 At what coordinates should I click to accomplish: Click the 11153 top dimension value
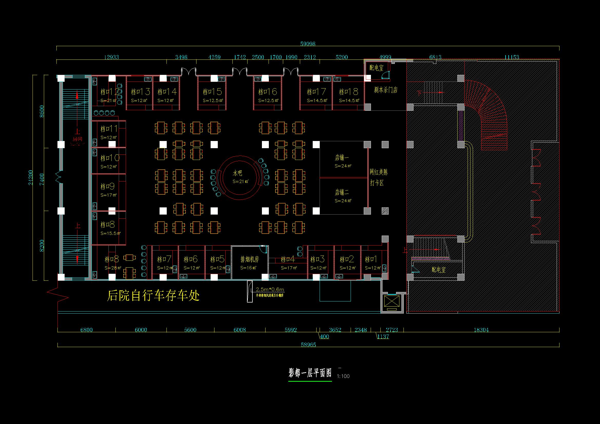click(512, 57)
